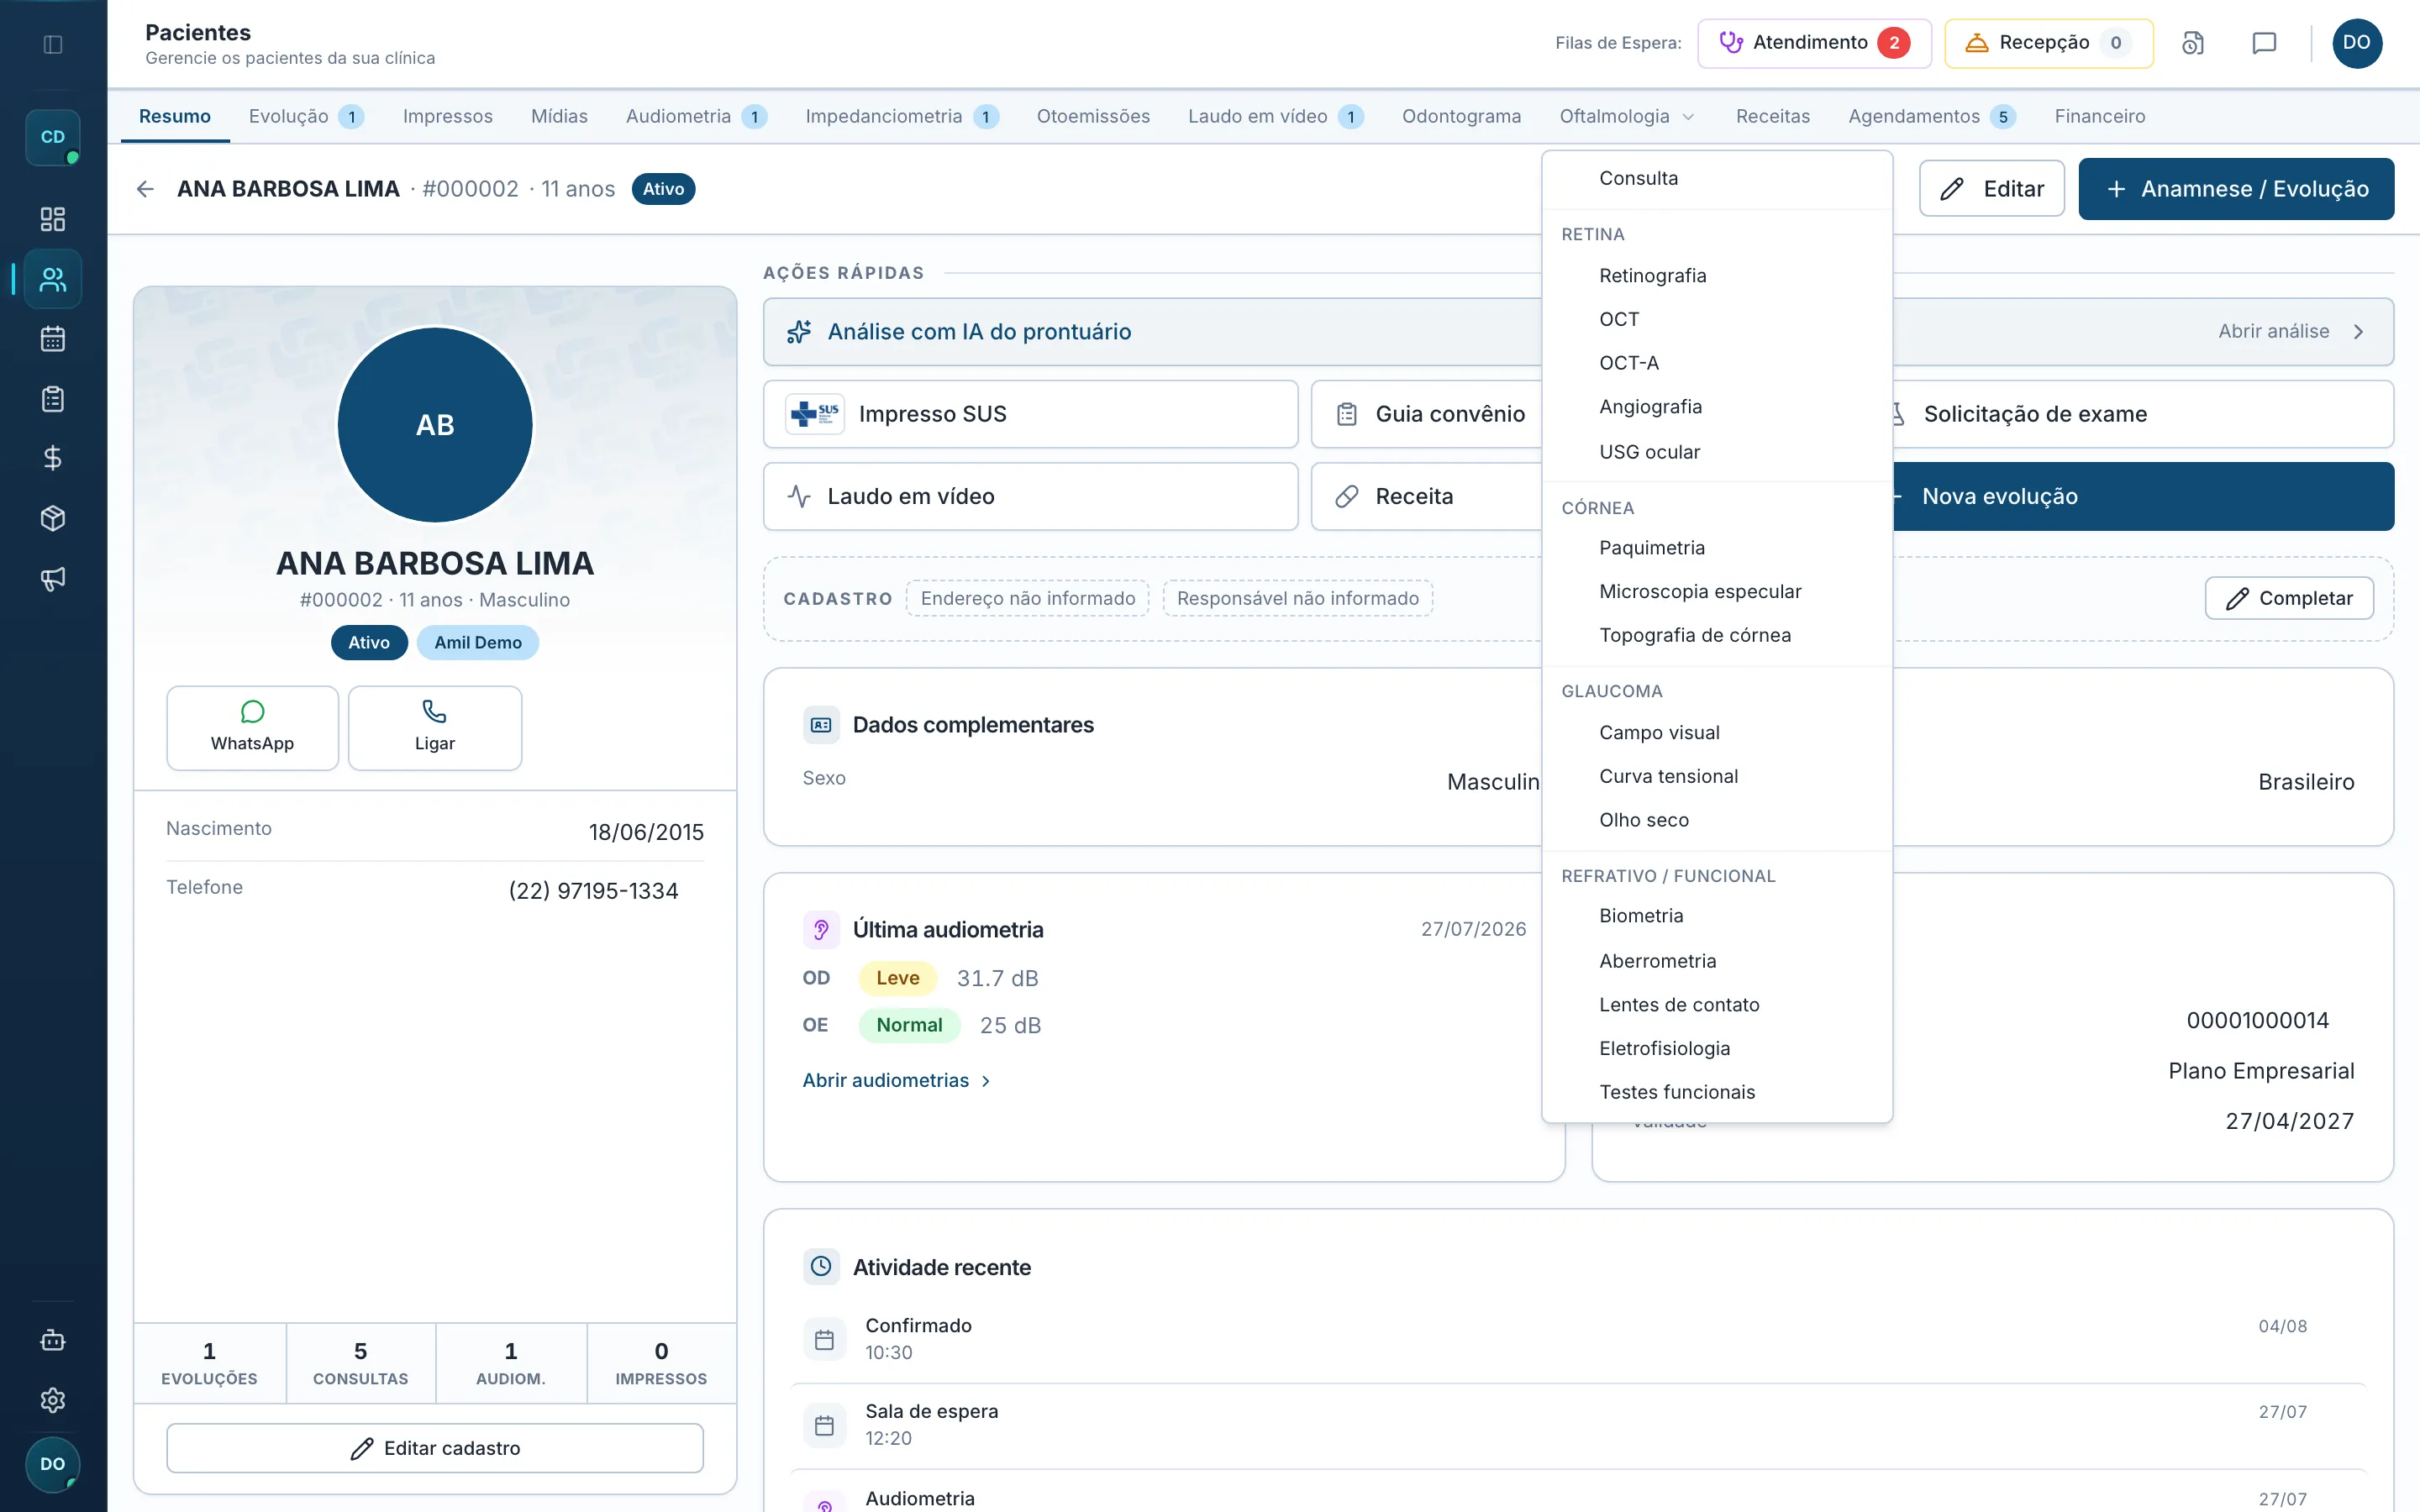Open the robot assistant icon in sidebar
Image resolution: width=2420 pixels, height=1512 pixels.
(x=53, y=1340)
